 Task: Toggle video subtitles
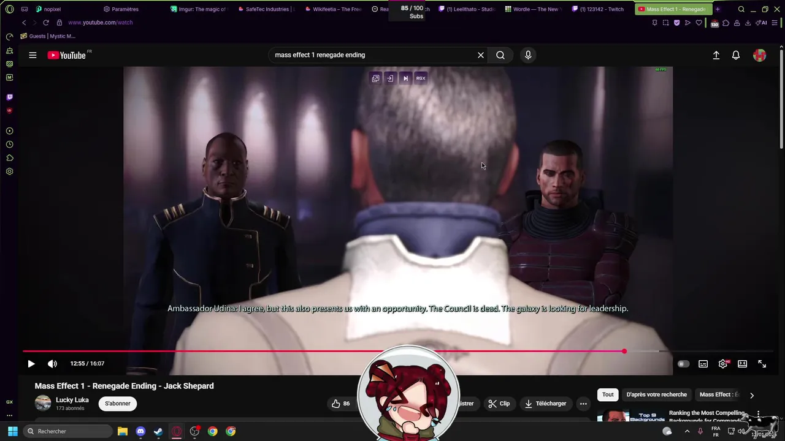coord(703,364)
